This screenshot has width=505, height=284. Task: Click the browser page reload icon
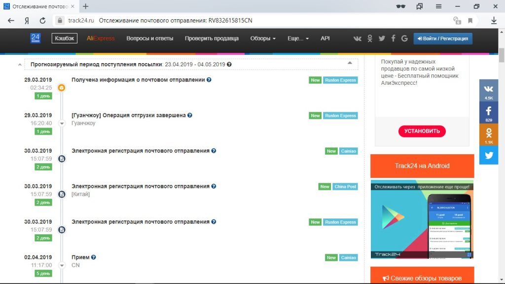(x=42, y=21)
